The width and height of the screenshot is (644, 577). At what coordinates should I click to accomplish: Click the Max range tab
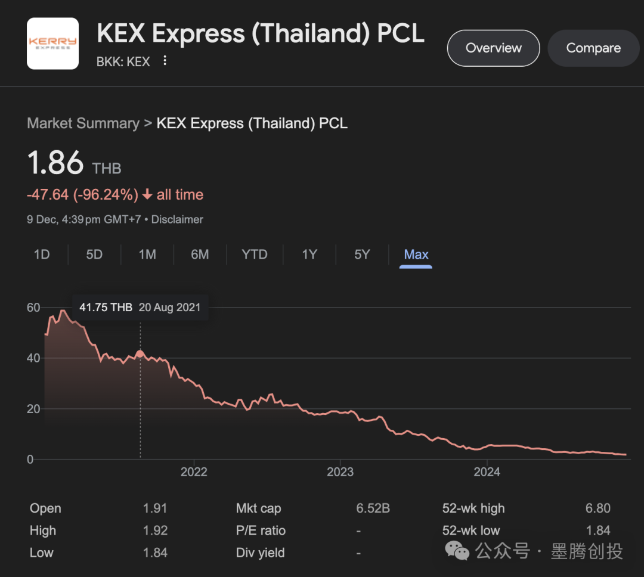(x=416, y=255)
